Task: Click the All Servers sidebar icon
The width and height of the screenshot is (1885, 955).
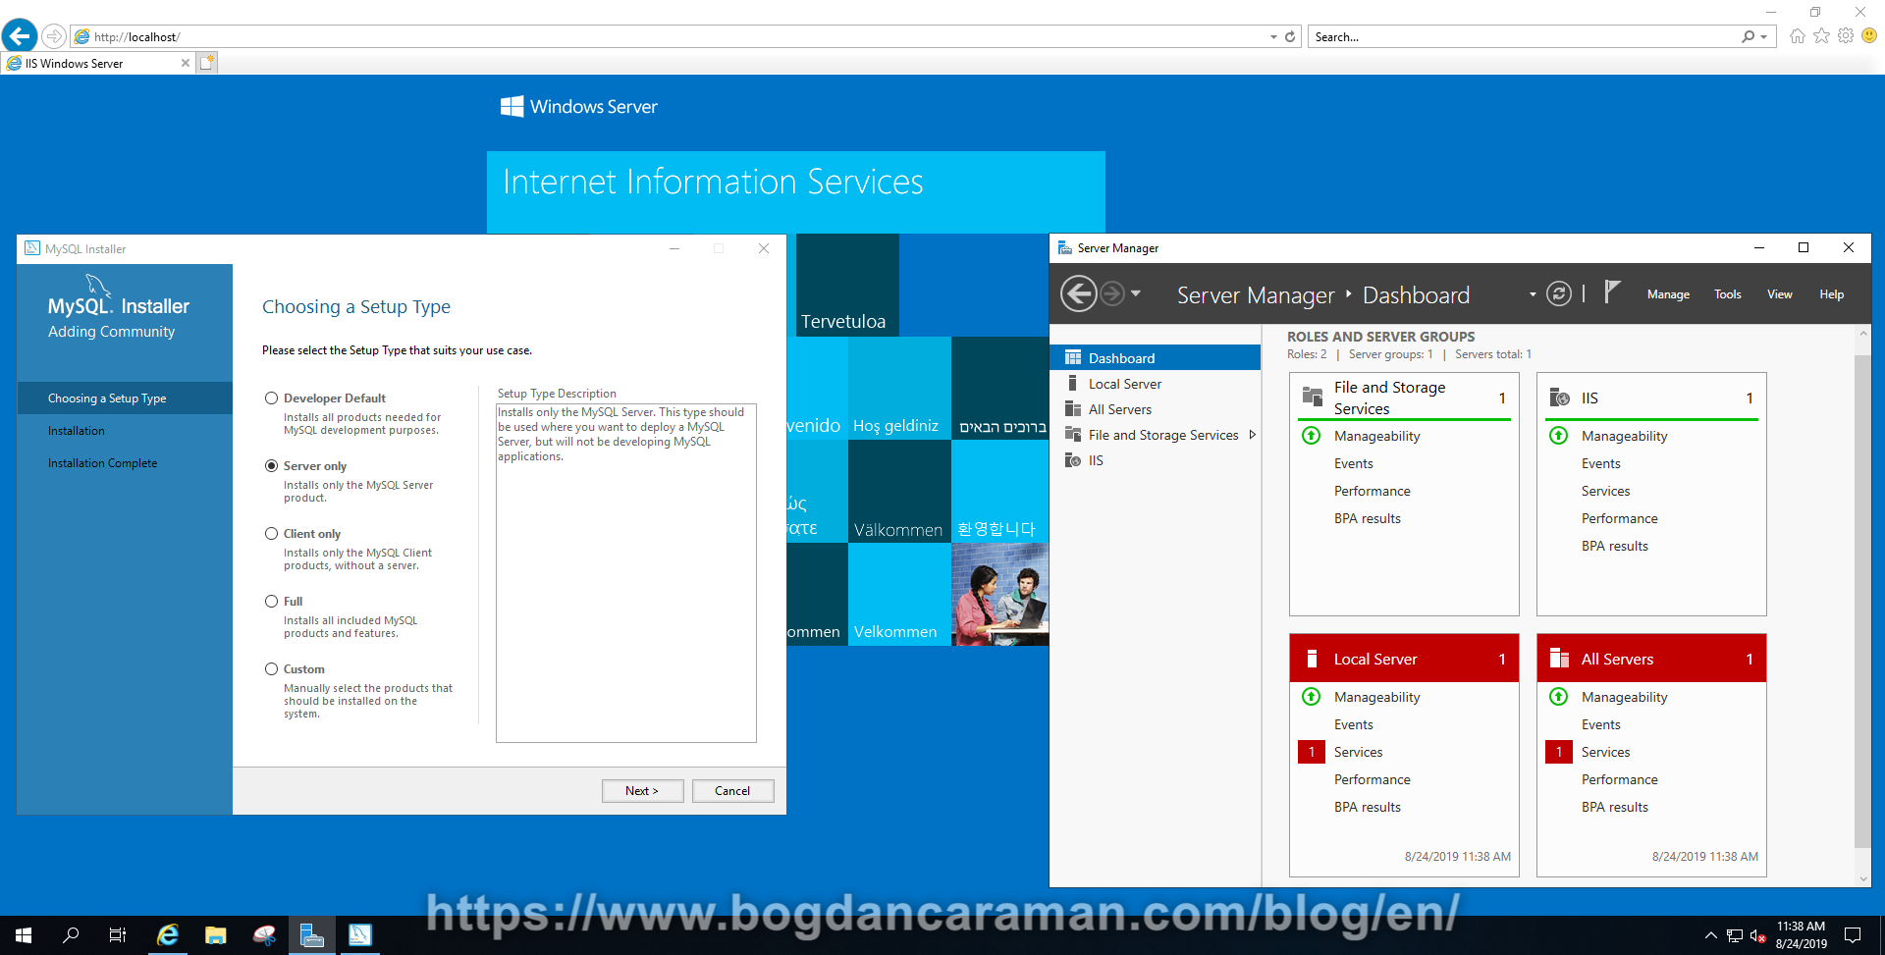Action: (1073, 409)
